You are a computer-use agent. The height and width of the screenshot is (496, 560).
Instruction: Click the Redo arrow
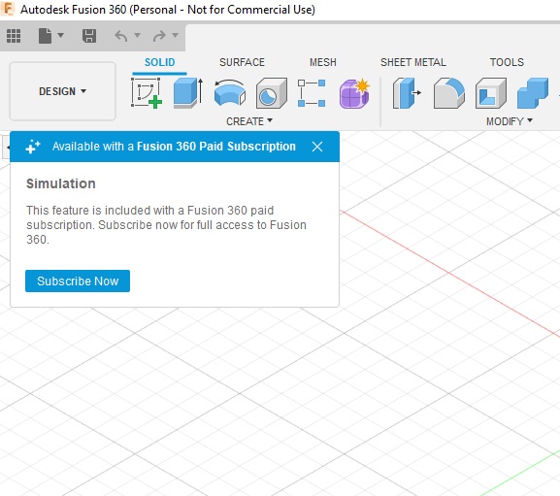click(x=159, y=36)
